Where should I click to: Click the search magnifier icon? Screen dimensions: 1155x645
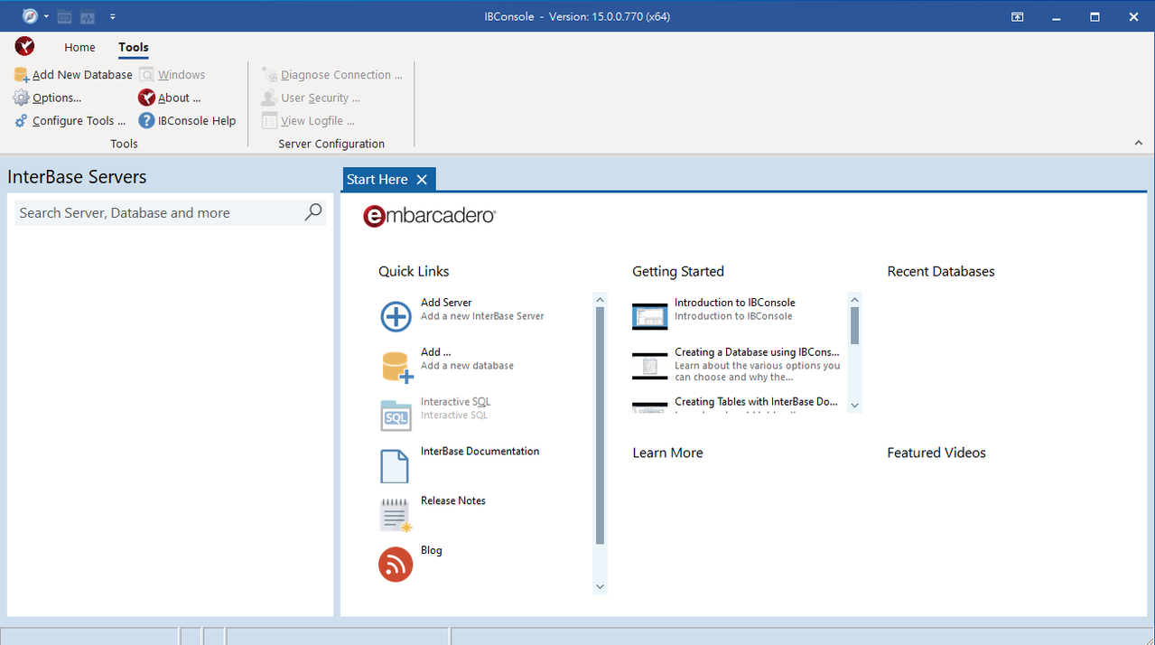(x=312, y=212)
